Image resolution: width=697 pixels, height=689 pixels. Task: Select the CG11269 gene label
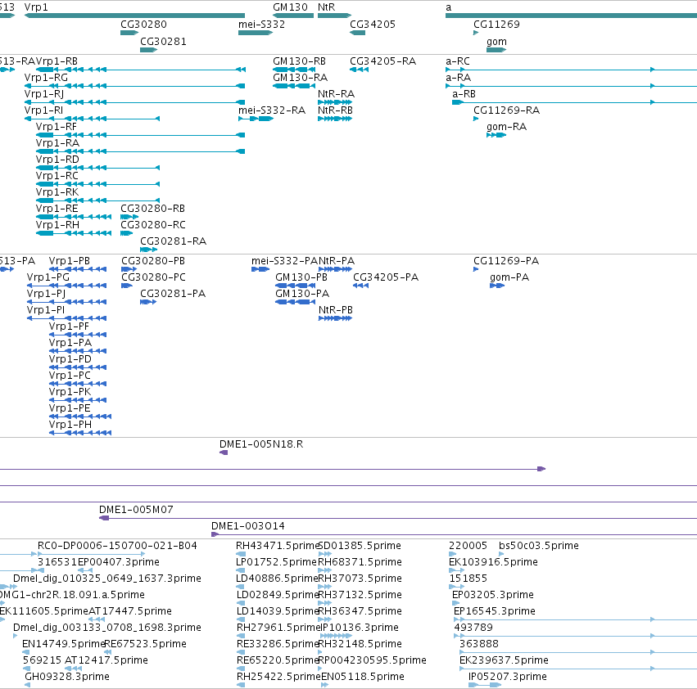(496, 24)
